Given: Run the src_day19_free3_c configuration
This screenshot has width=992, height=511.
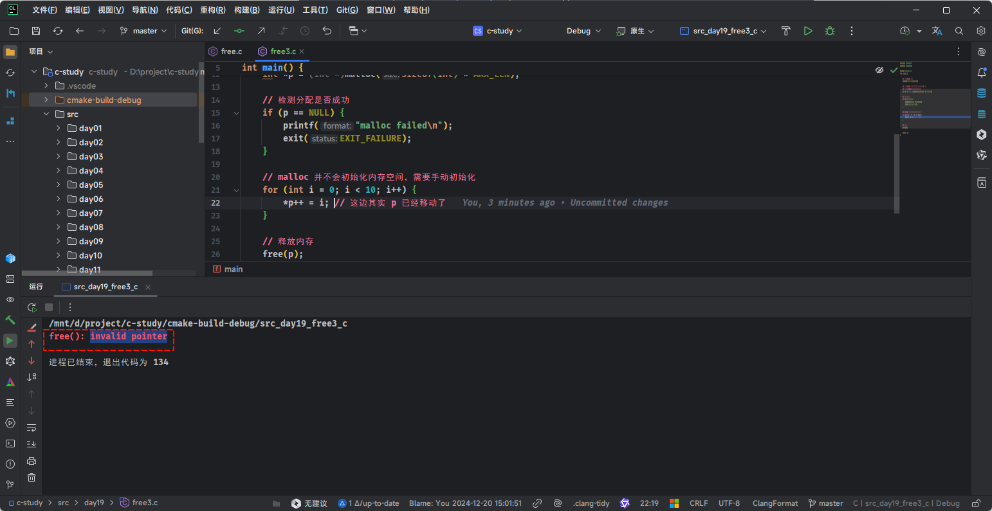Looking at the screenshot, I should (x=808, y=31).
